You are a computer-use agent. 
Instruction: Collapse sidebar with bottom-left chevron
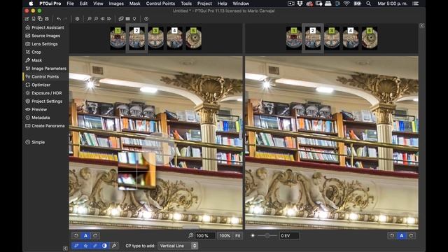tap(65, 248)
